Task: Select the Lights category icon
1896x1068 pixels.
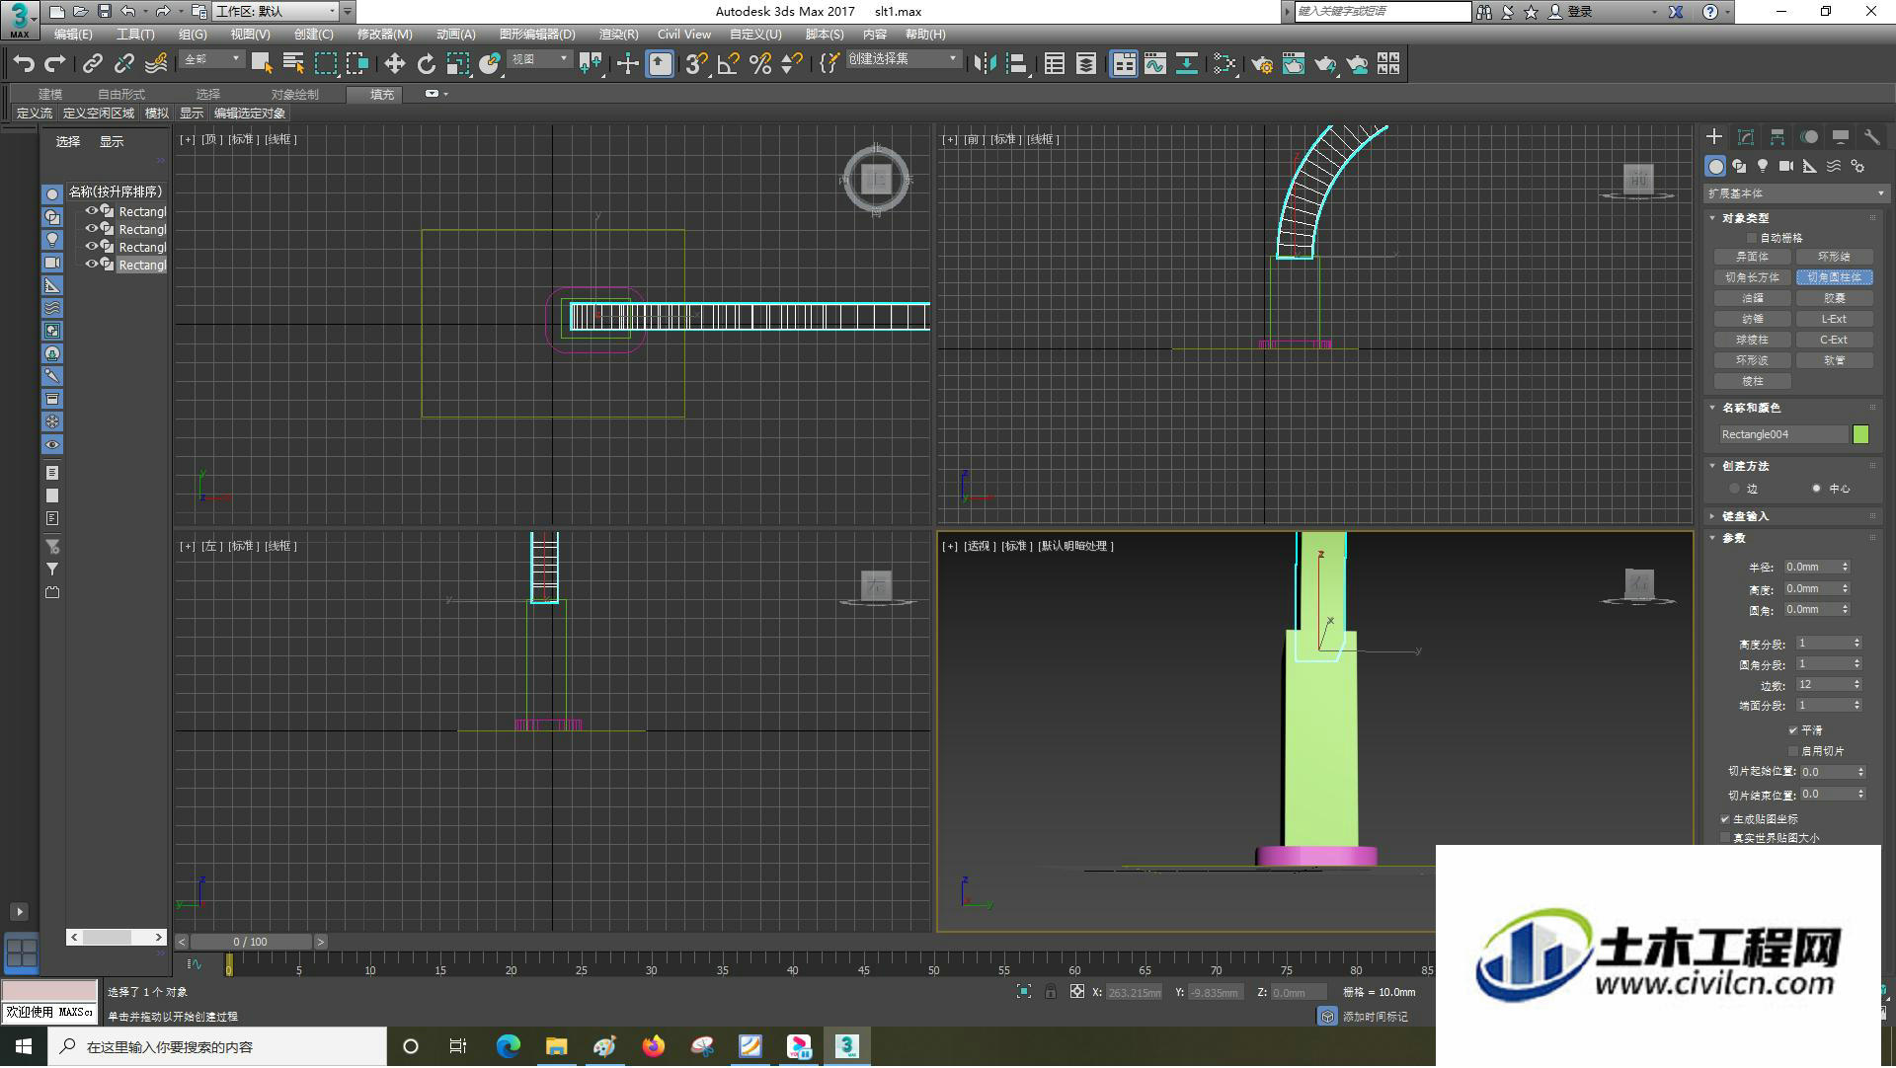Action: [x=1763, y=166]
